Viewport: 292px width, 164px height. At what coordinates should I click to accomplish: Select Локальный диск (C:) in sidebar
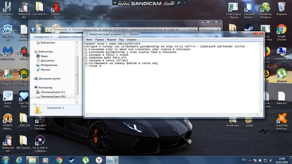(53, 92)
